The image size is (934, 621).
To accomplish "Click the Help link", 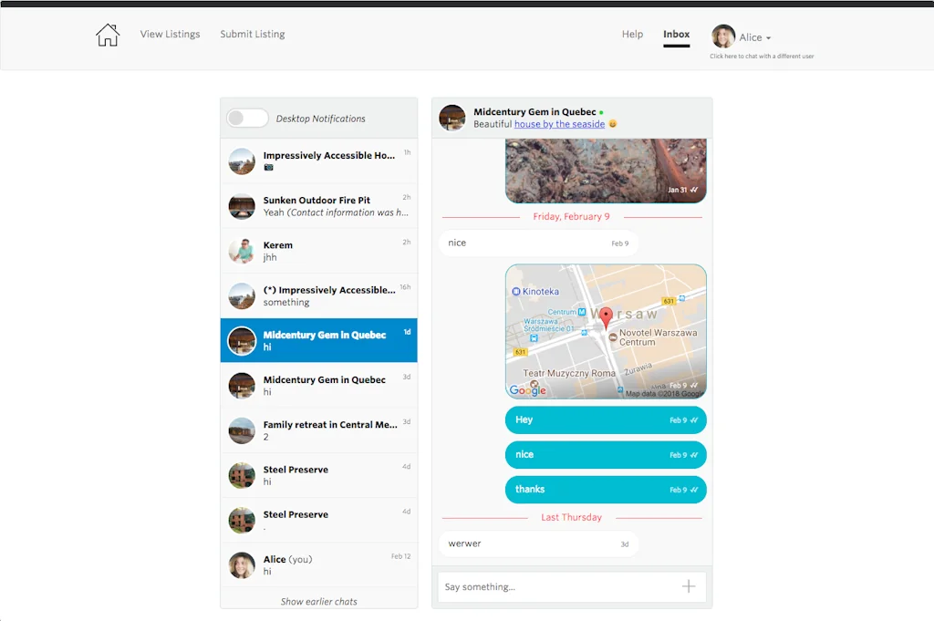I will (632, 34).
